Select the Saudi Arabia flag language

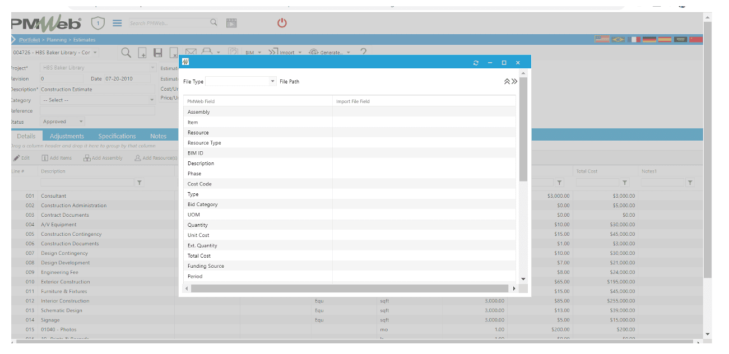tap(680, 39)
